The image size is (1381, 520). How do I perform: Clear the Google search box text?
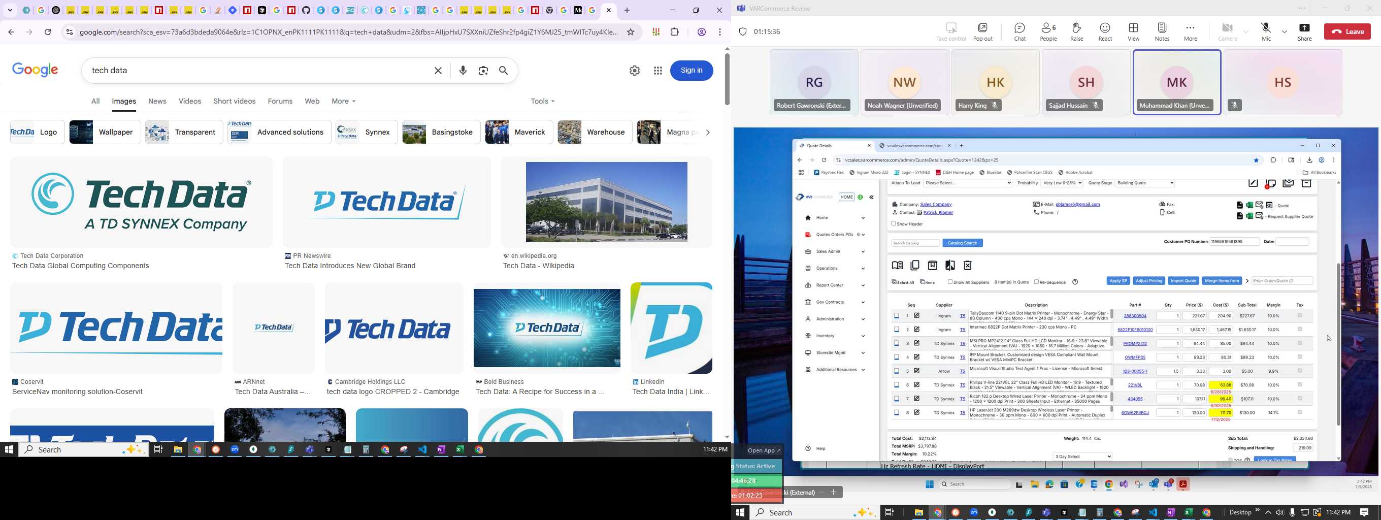[x=438, y=71]
